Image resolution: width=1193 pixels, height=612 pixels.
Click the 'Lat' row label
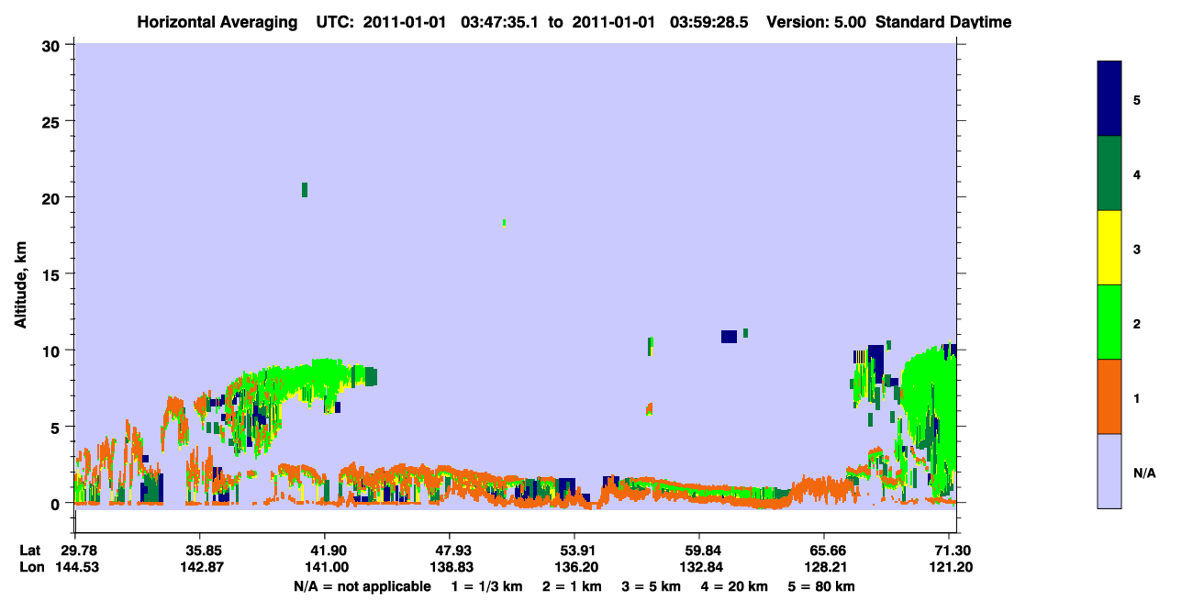click(x=30, y=551)
